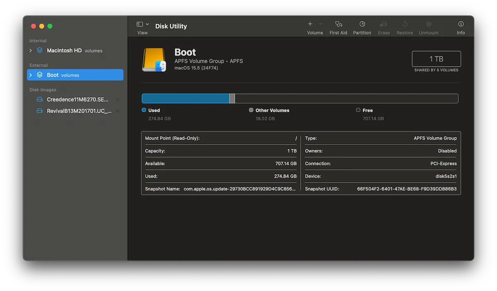Expand the Boot volume group
Image resolution: width=497 pixels, height=291 pixels.
tap(31, 75)
